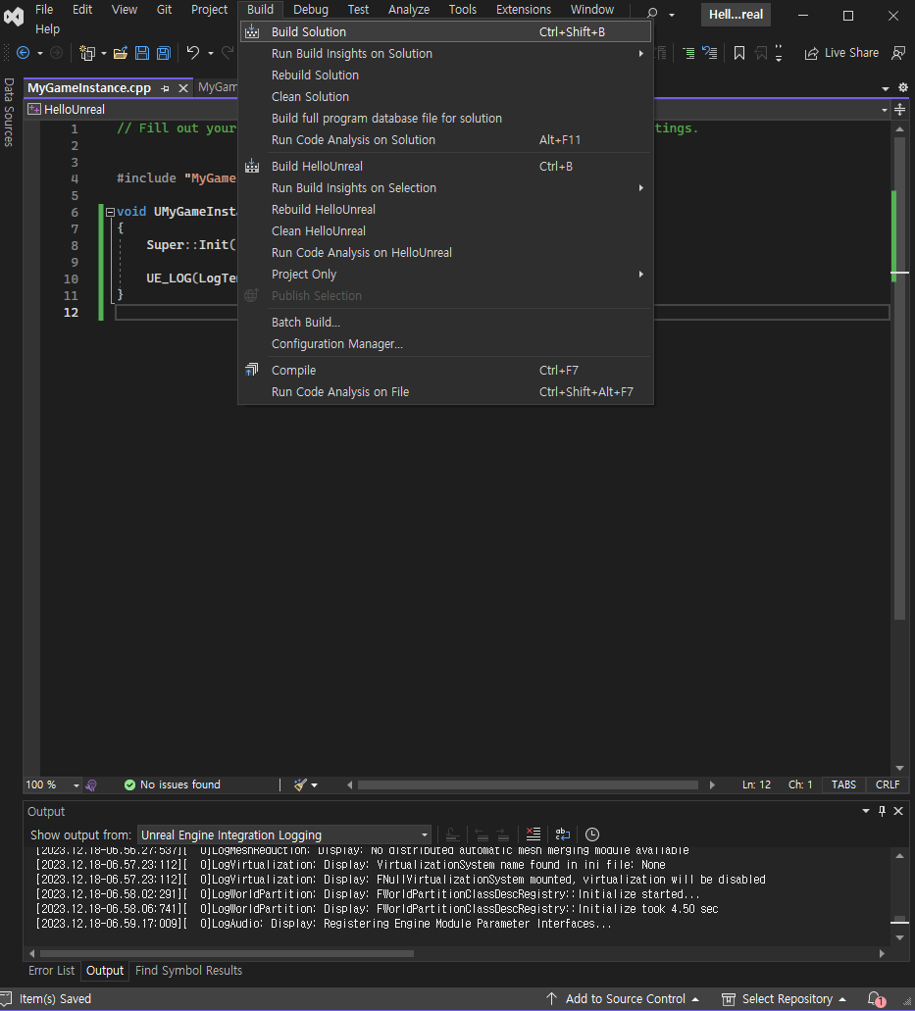Save the current file with the disk icon

point(142,53)
